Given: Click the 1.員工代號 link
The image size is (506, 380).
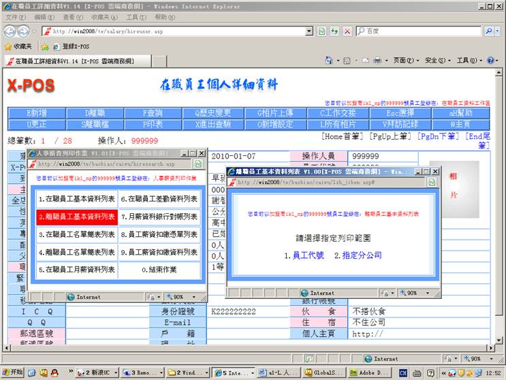Looking at the screenshot, I should coord(304,255).
